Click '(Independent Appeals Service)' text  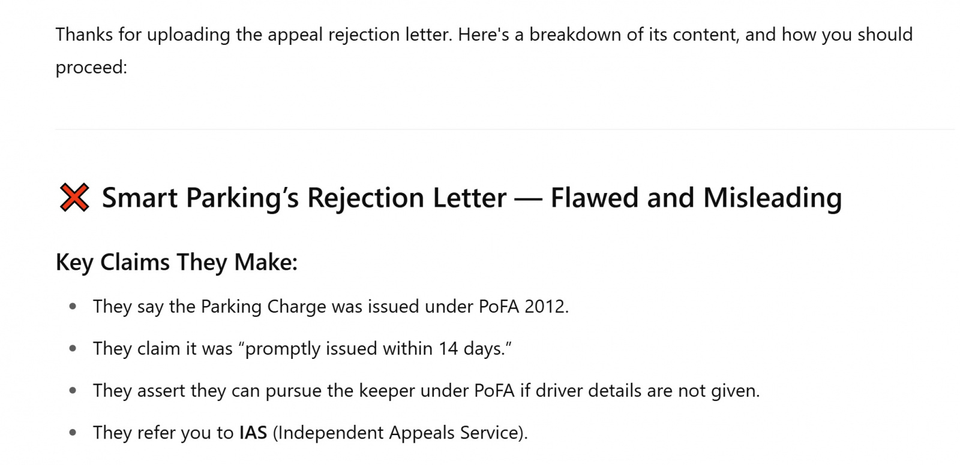[400, 433]
